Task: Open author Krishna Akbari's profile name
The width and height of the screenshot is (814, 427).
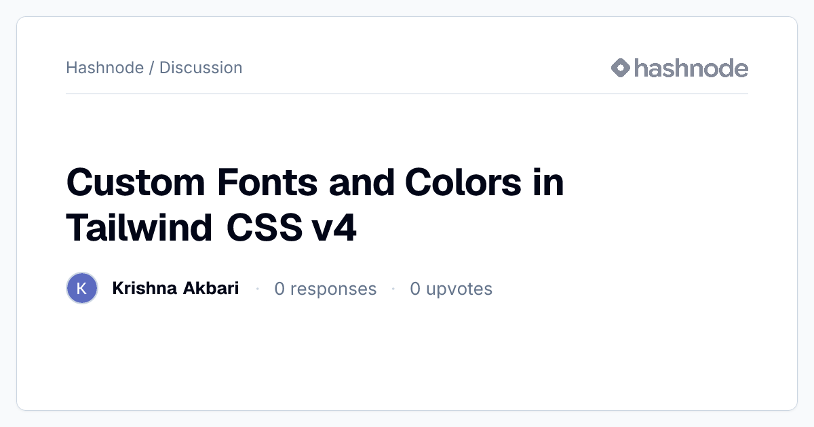Action: (175, 289)
